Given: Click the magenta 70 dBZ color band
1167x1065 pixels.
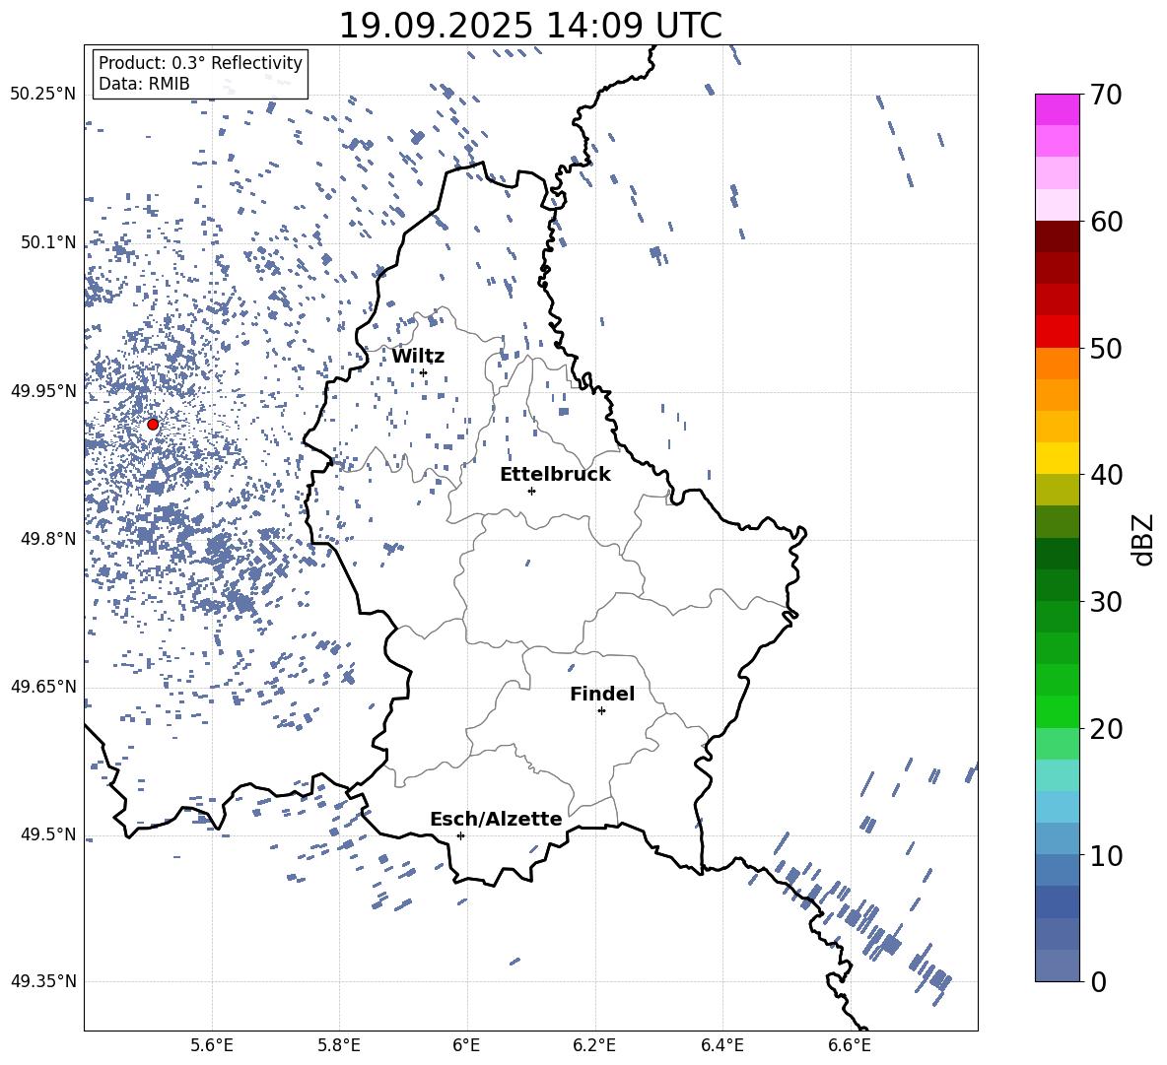Looking at the screenshot, I should pyautogui.click(x=1057, y=109).
